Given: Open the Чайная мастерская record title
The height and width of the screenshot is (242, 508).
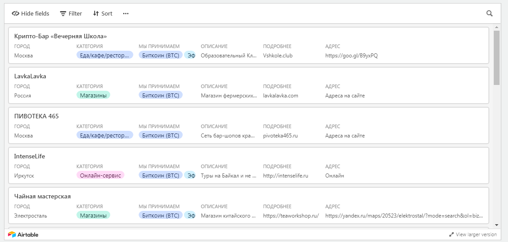Looking at the screenshot, I should (x=42, y=196).
